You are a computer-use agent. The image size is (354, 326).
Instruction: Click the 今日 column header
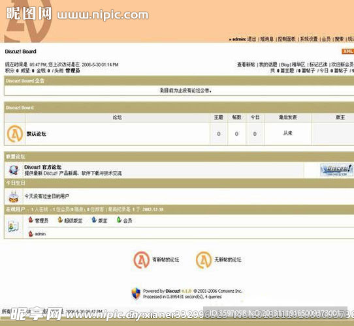pos(255,117)
